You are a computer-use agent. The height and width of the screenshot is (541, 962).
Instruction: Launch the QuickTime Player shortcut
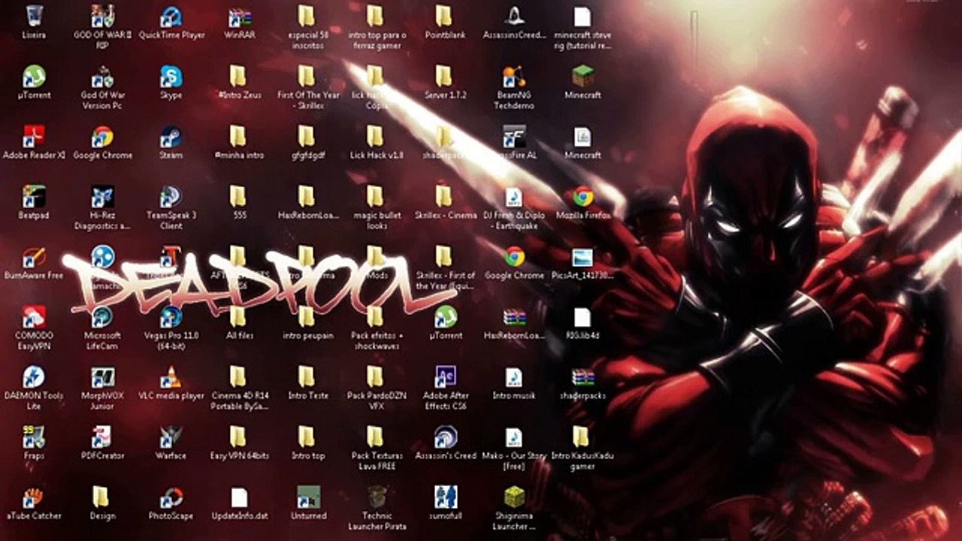point(171,17)
